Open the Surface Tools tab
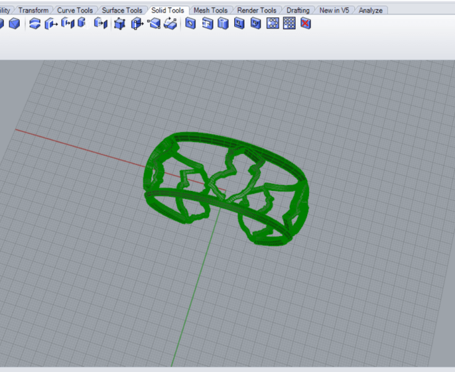 [x=122, y=11]
